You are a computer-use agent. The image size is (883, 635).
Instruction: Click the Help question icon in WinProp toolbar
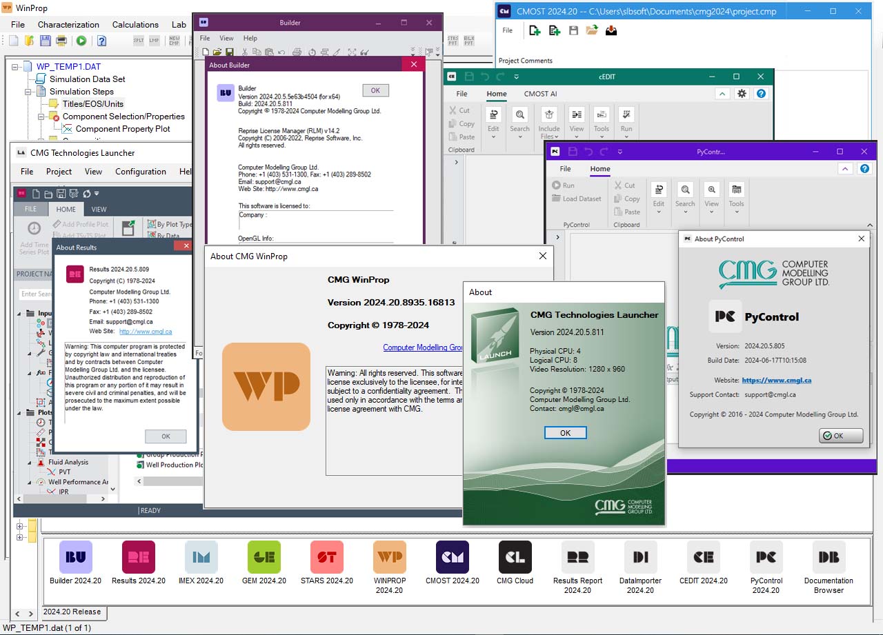(101, 41)
